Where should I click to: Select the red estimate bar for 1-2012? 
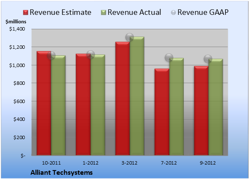(83, 104)
